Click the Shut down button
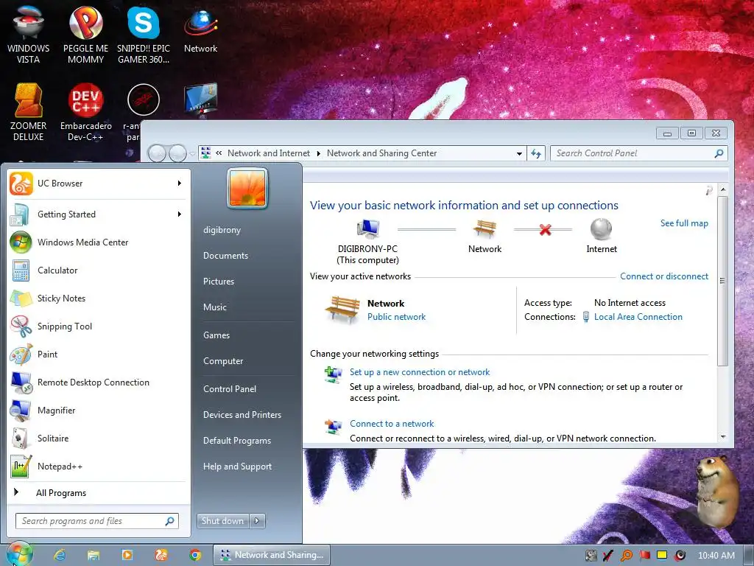This screenshot has width=754, height=566. coord(222,521)
